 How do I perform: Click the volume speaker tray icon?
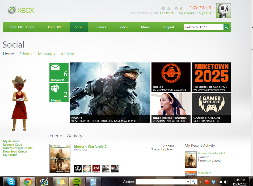pos(226,182)
